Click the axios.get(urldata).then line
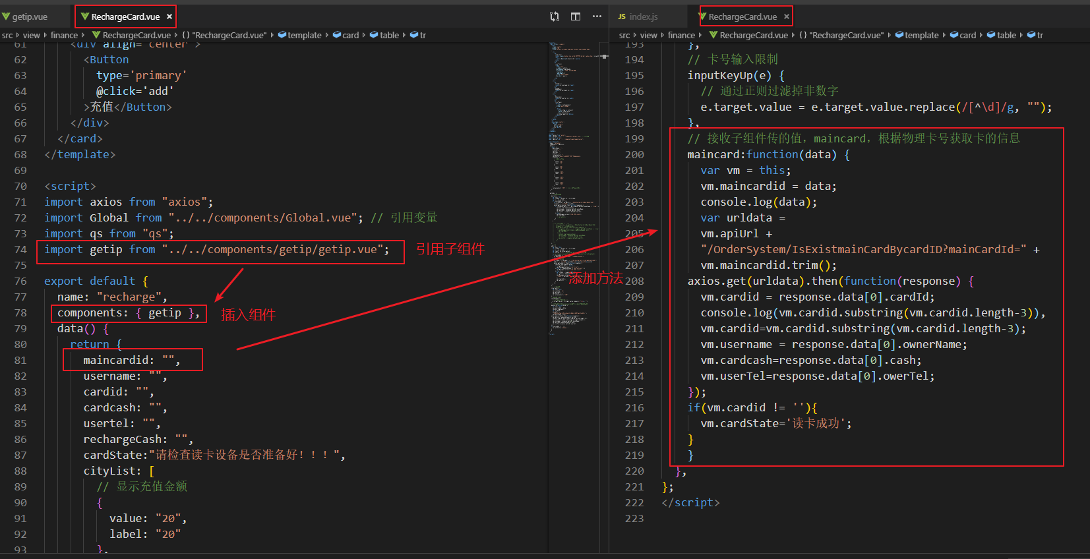 tap(831, 281)
